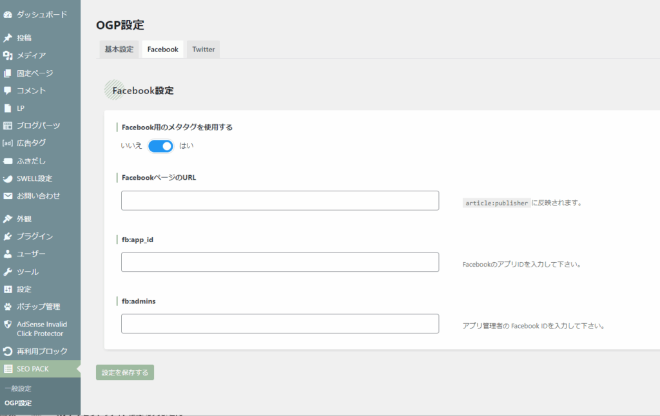
Task: Click the shield AdSense Invalid Click Protector icon
Action: tap(8, 325)
